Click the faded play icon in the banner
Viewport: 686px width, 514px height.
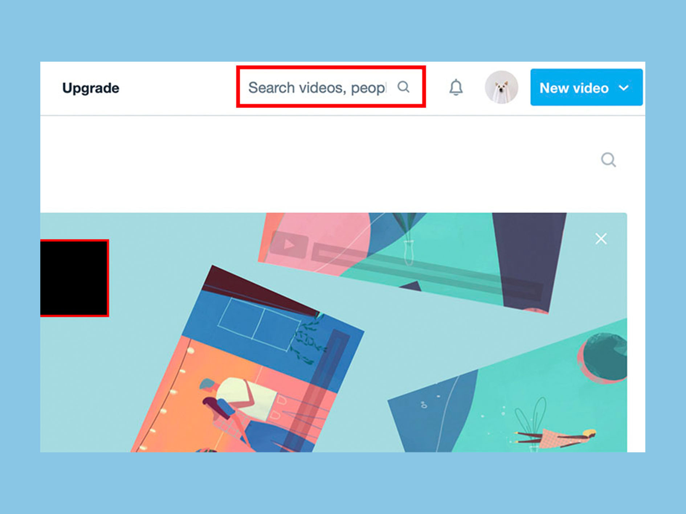pos(289,244)
